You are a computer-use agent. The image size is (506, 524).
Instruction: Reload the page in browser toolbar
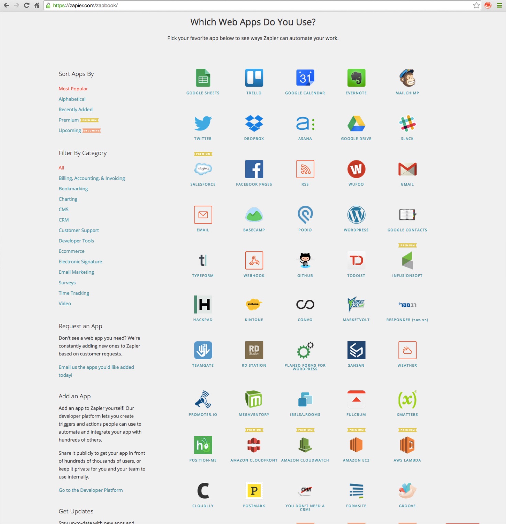26,5
